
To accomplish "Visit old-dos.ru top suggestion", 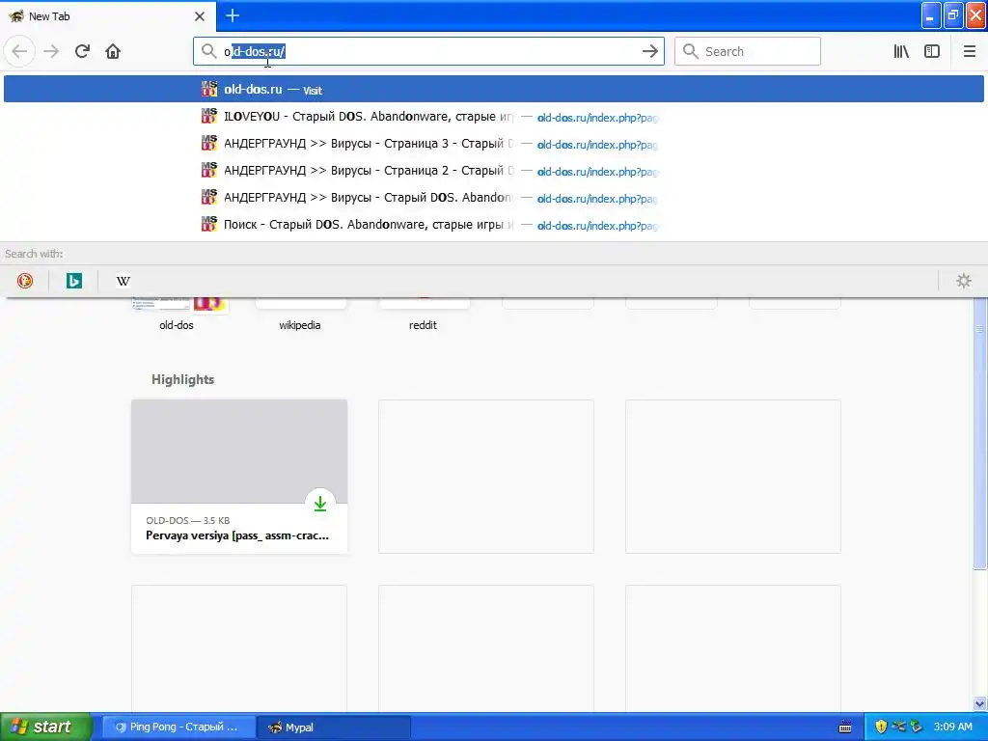I will 493,89.
